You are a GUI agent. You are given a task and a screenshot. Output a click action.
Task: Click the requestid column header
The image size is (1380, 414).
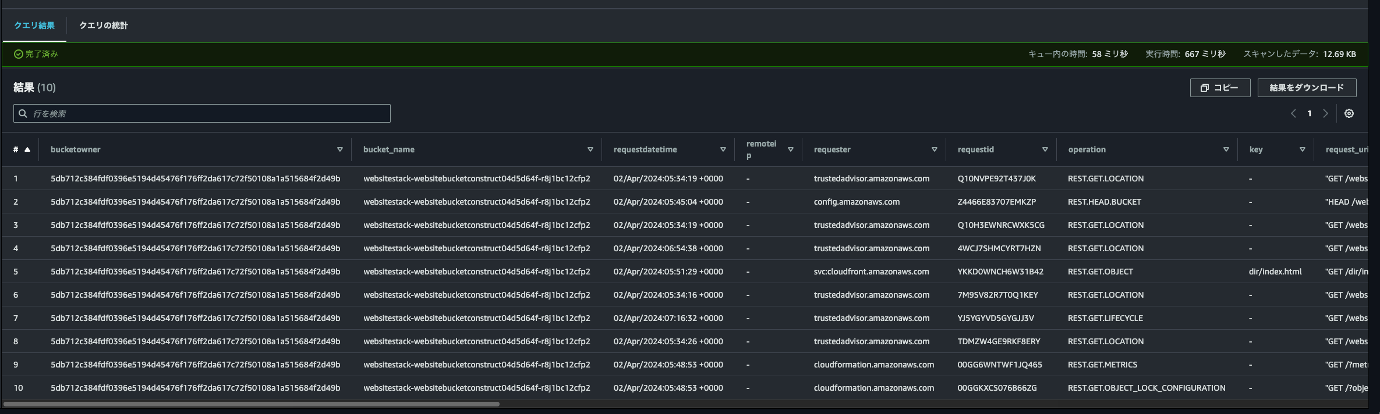(x=976, y=149)
